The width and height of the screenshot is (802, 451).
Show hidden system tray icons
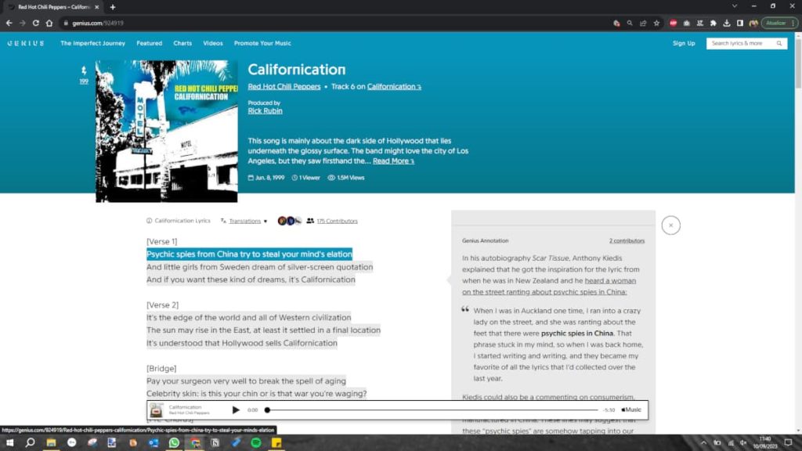[x=703, y=443]
